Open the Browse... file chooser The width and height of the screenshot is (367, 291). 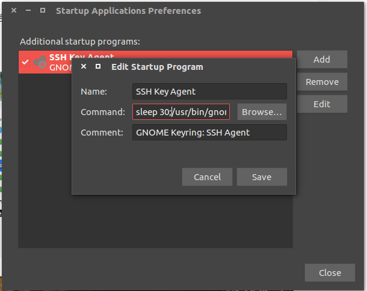[262, 112]
